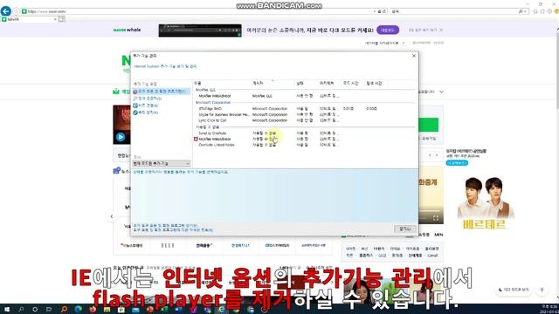Screen dimensions: 559x314
Task: Sort by Navigation time column header
Action: [x=376, y=83]
